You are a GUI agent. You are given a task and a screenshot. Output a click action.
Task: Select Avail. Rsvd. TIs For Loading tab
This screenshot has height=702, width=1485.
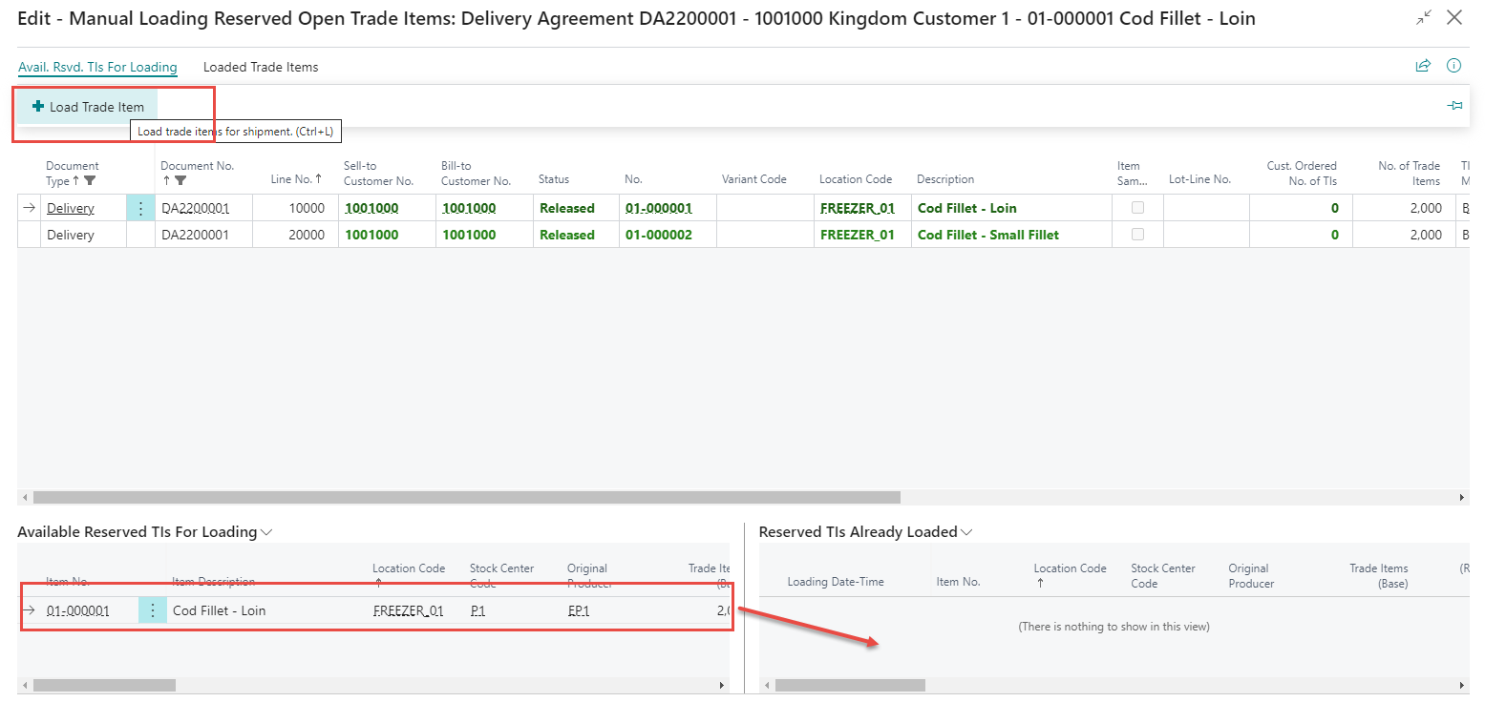pyautogui.click(x=97, y=67)
